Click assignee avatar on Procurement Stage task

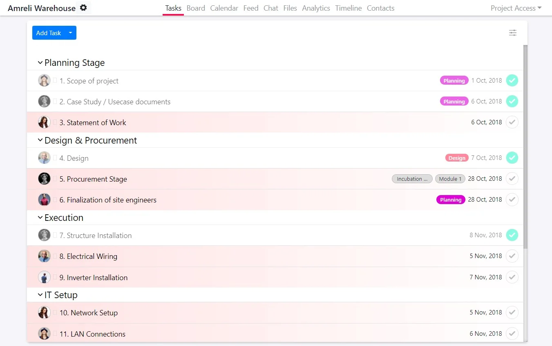(44, 179)
